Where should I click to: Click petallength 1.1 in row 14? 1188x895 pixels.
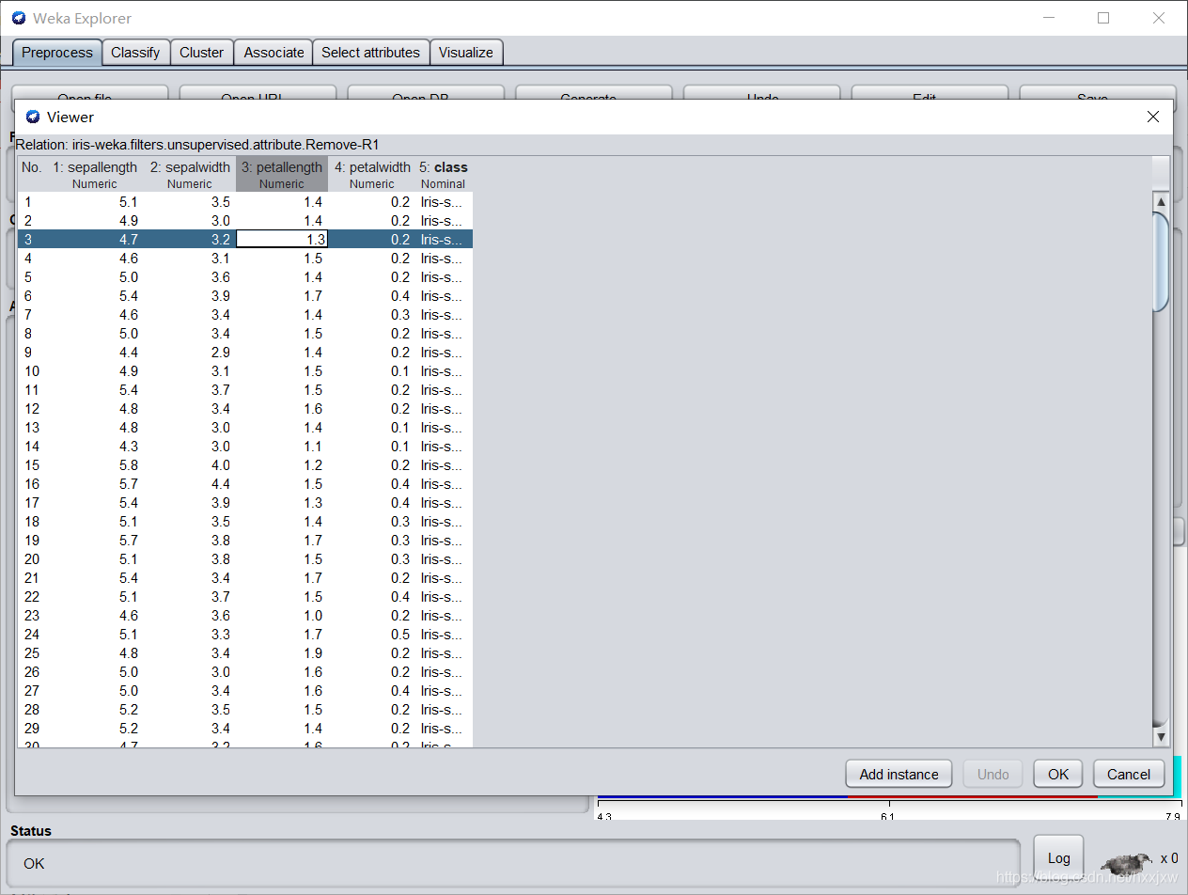coord(282,447)
